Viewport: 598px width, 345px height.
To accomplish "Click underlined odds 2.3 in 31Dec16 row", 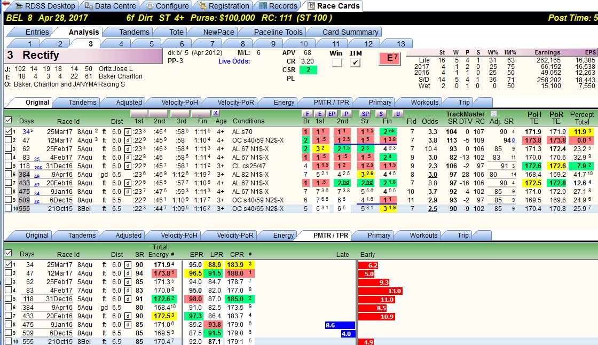I will pyautogui.click(x=432, y=166).
